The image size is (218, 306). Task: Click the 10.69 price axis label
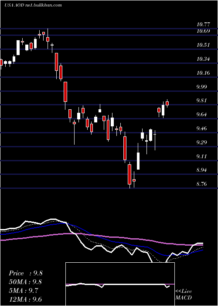[203, 31]
